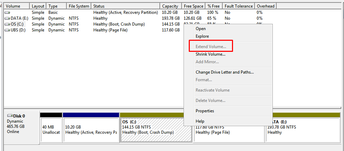Select the 10.20 GB recovery partition block
Screen dimensions: 344x151
pyautogui.click(x=91, y=130)
